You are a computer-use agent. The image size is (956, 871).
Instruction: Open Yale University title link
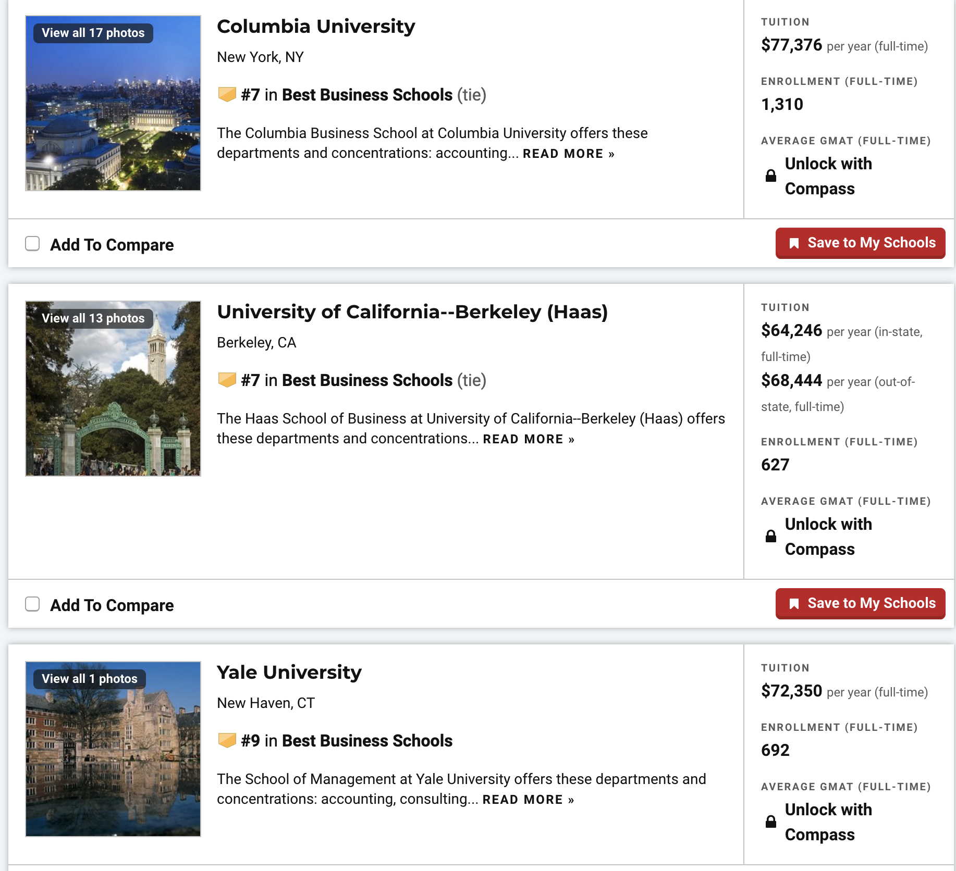tap(289, 673)
